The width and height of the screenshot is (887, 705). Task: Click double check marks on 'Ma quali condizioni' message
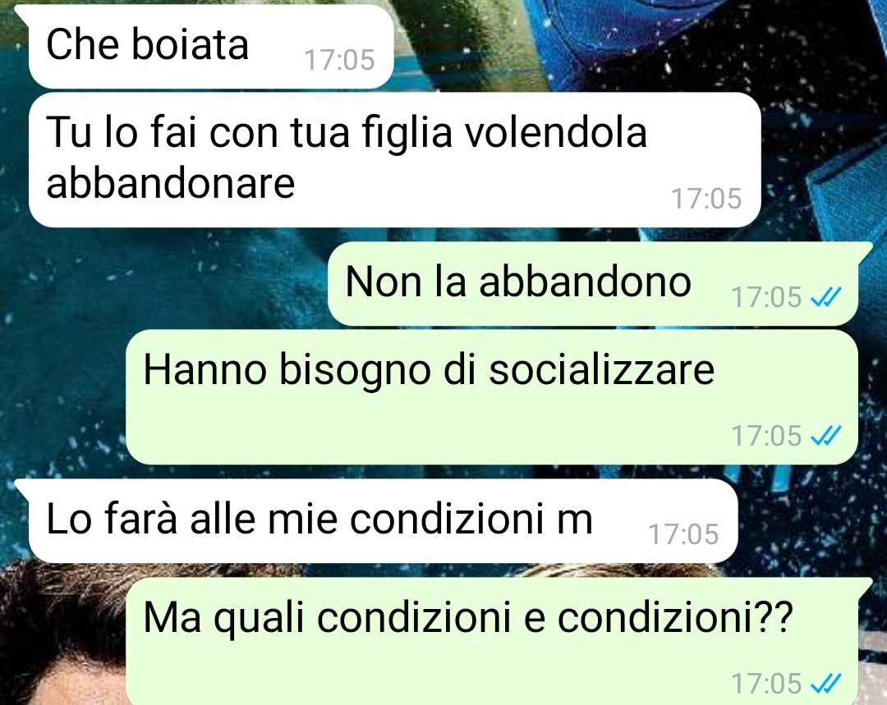coord(826,683)
